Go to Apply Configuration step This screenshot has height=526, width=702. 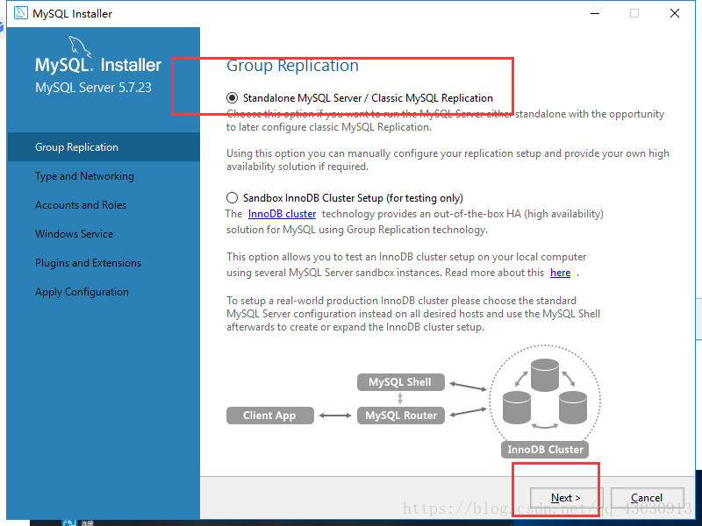[x=82, y=292]
